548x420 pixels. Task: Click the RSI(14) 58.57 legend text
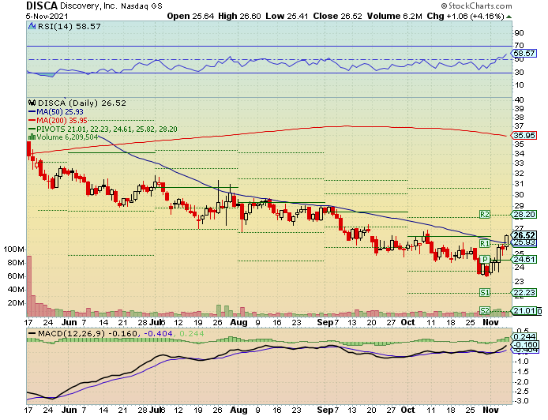point(69,26)
